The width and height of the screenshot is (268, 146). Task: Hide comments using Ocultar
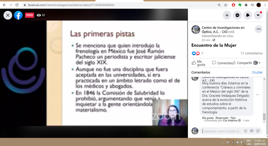257,72
